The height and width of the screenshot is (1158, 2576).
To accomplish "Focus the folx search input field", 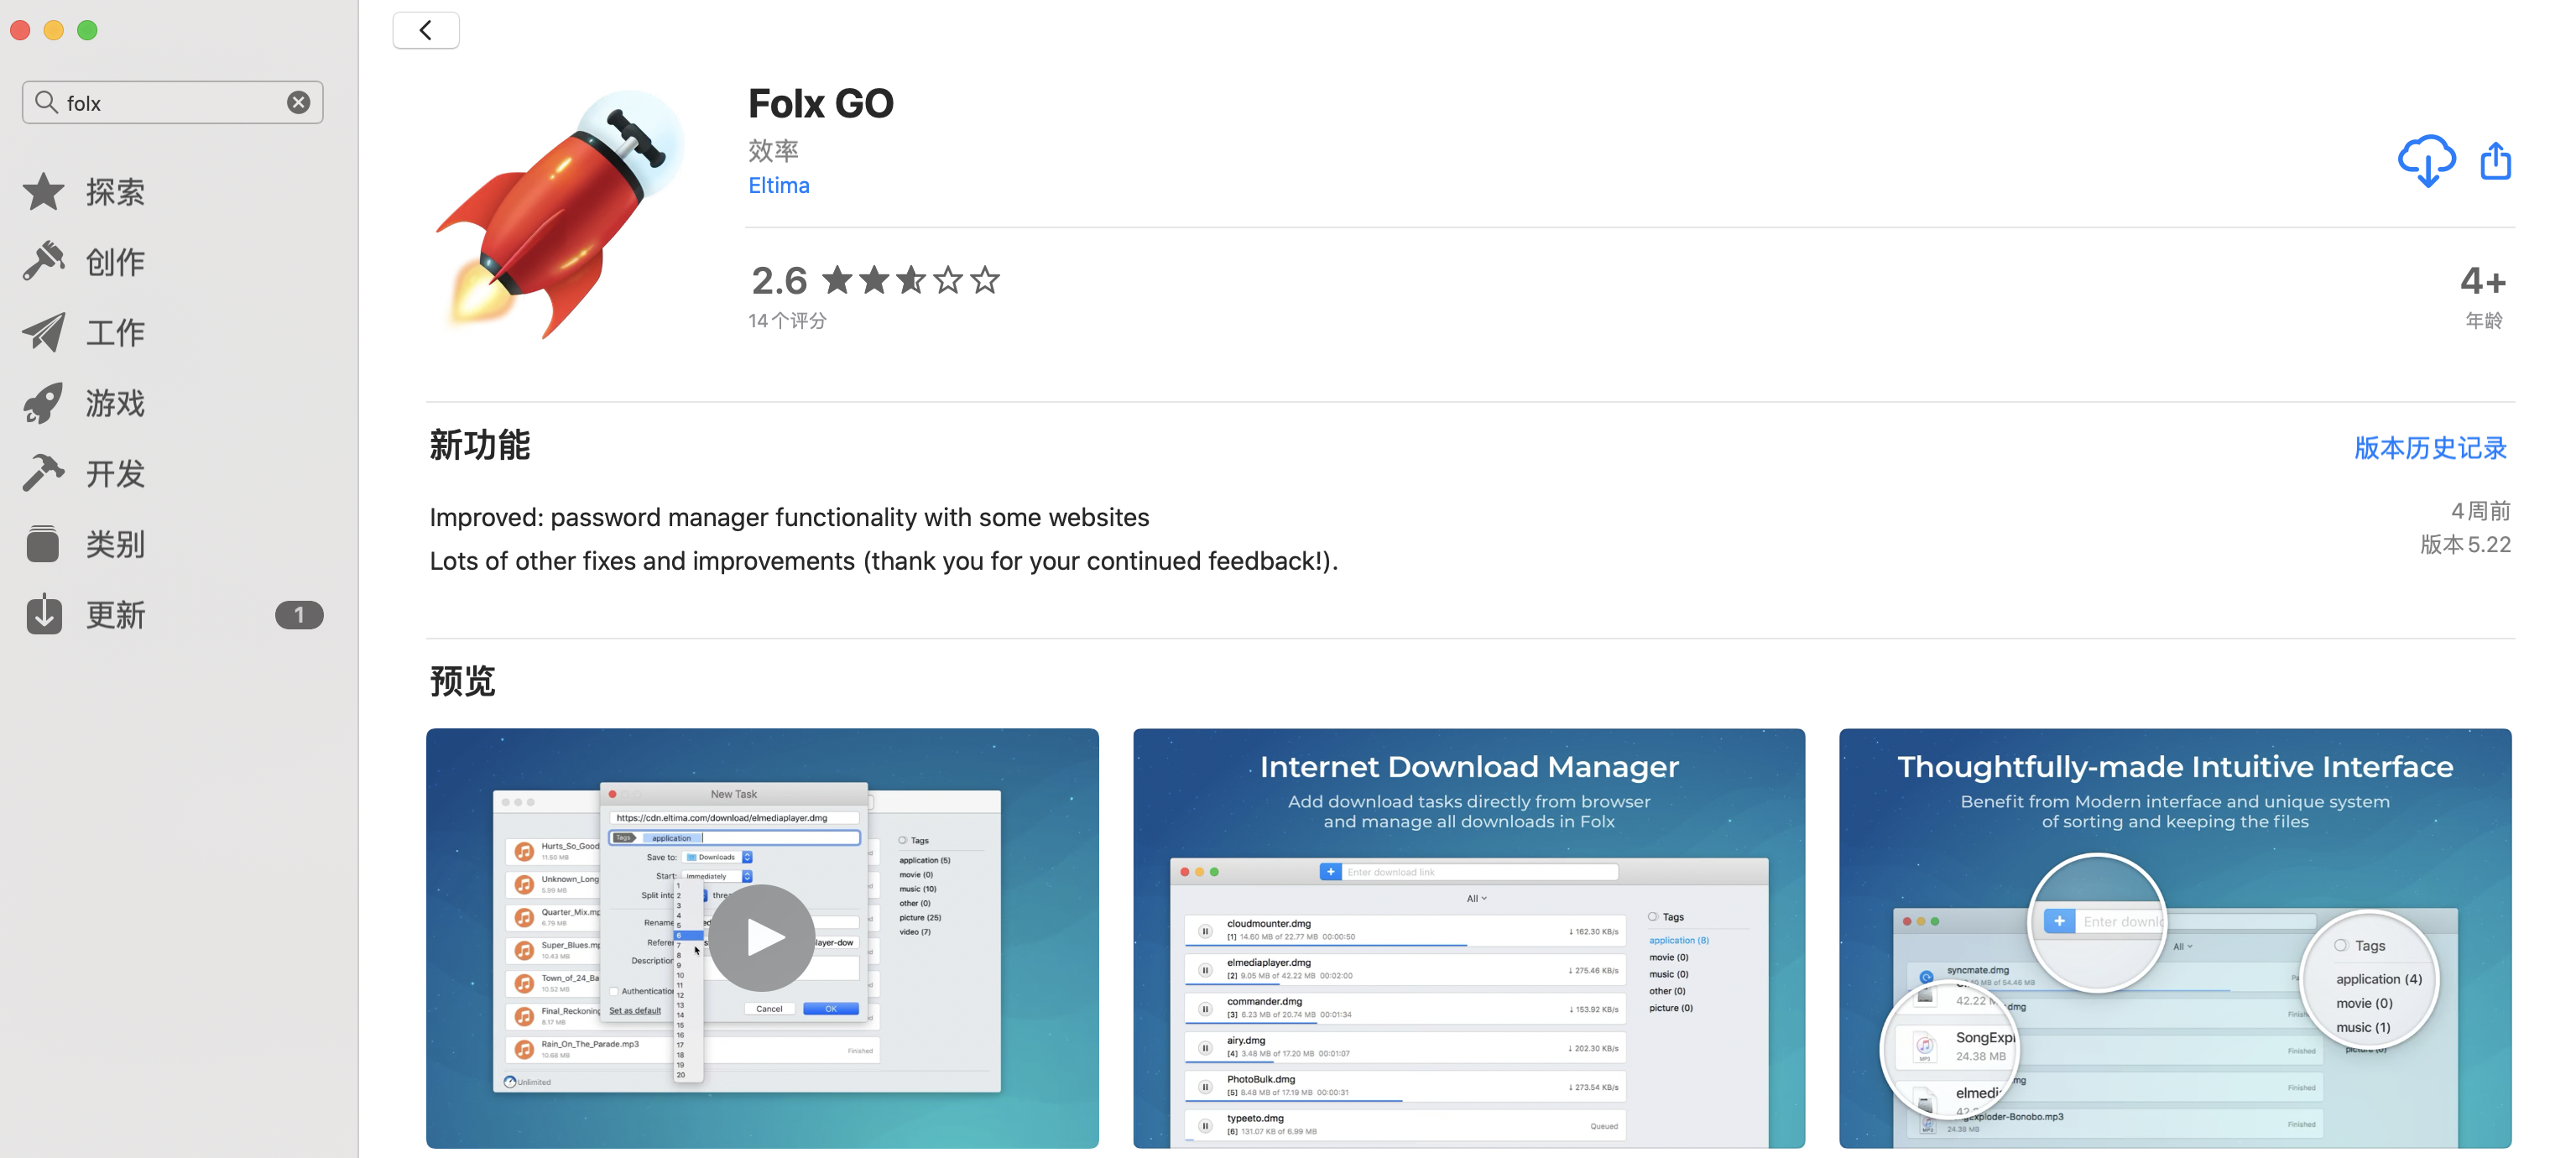I will tap(172, 102).
